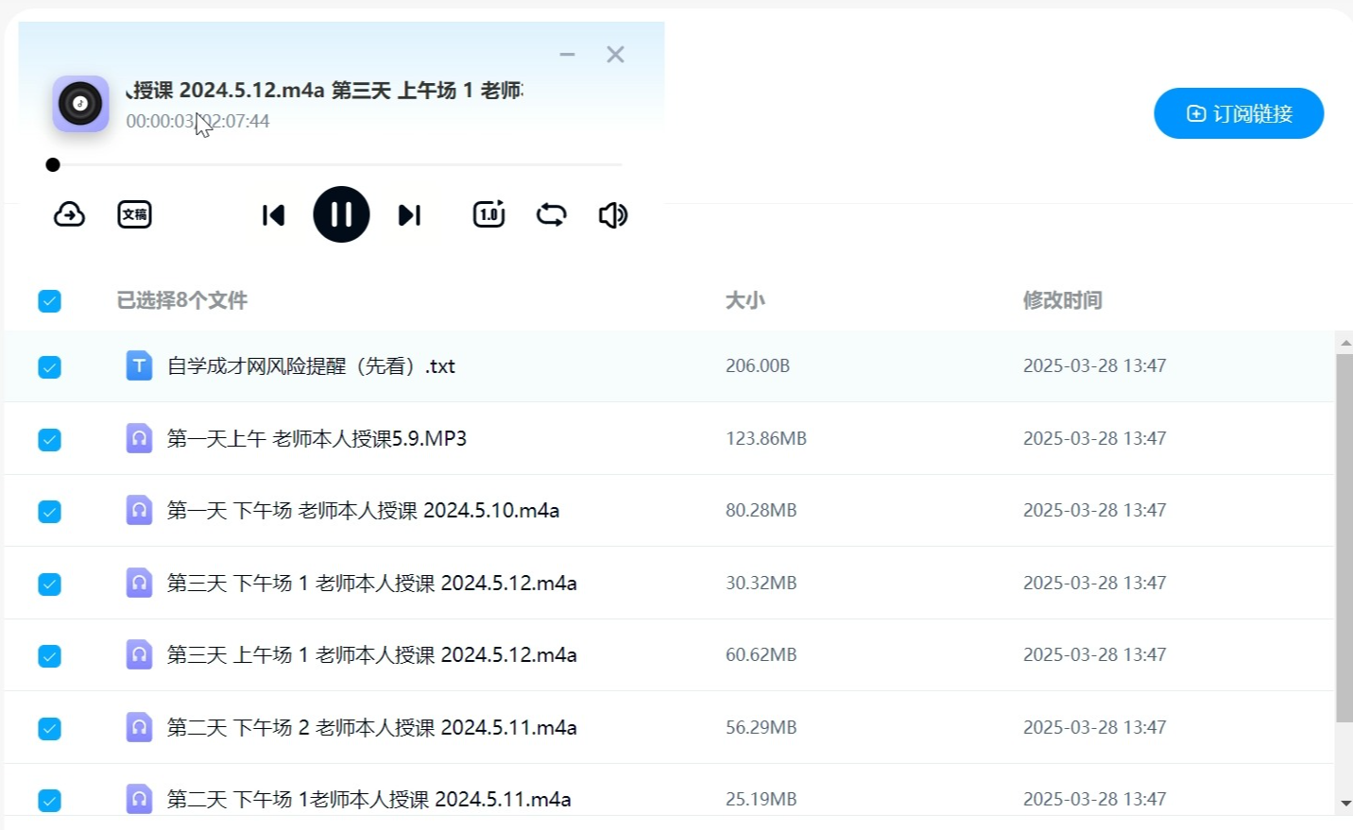Click the vinyl album art icon
Screen dimensions: 1353x830
click(80, 104)
